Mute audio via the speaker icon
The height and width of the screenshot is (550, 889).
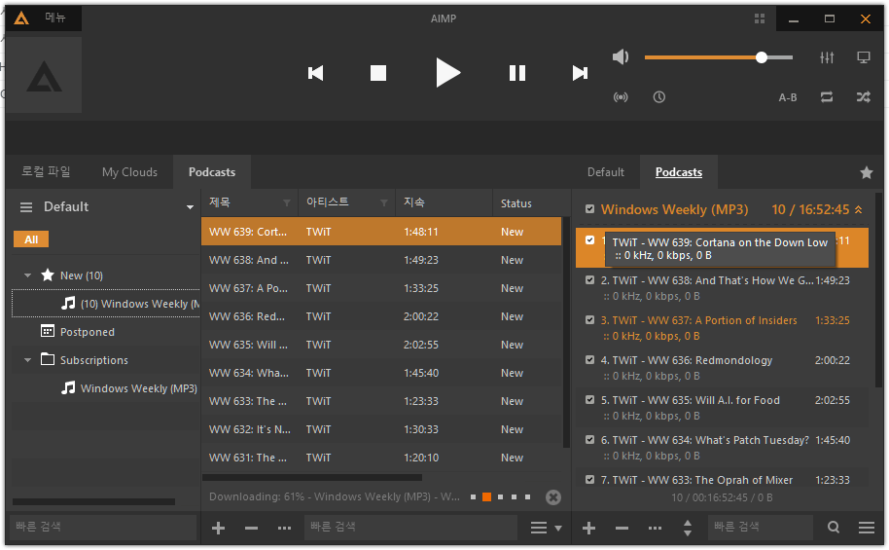point(621,56)
